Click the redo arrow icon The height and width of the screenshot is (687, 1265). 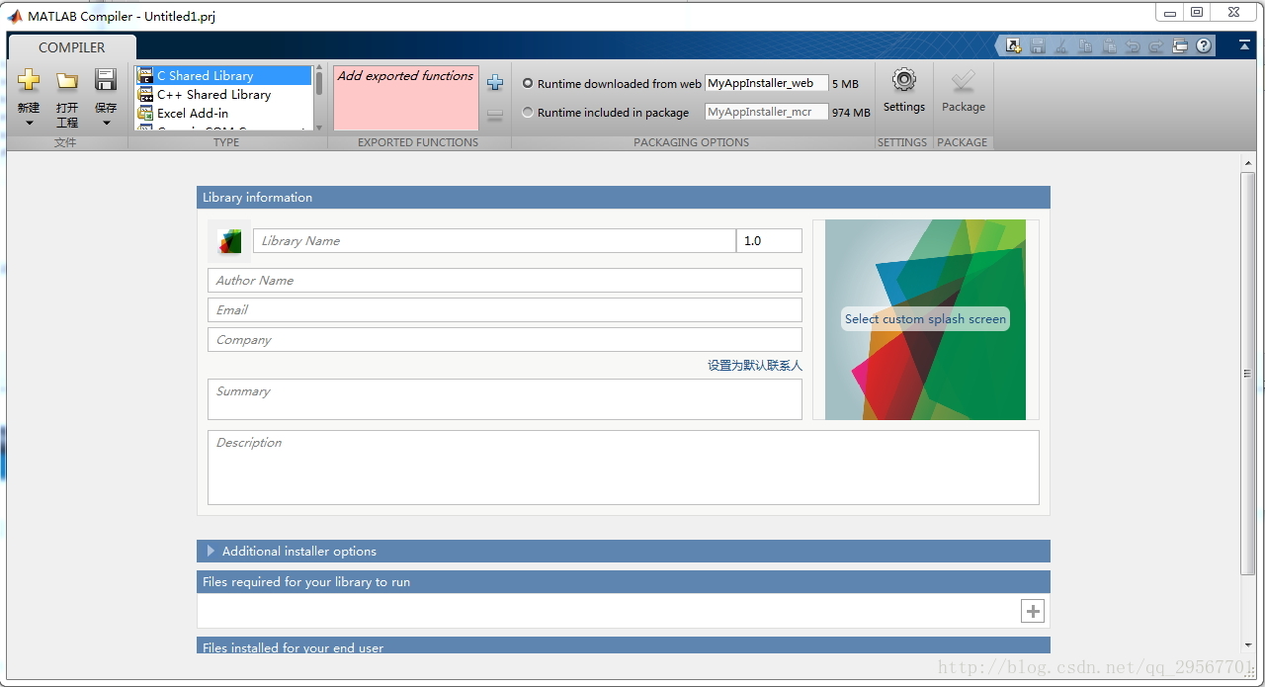(1156, 45)
